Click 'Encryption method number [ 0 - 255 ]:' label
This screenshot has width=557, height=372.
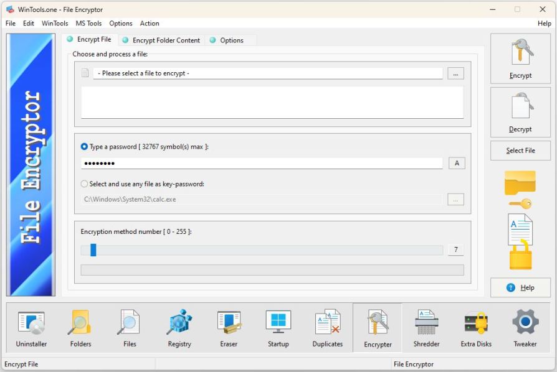pos(136,231)
